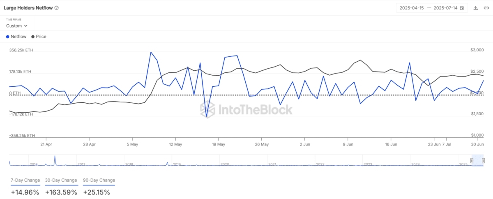Click the 2017 spike in the navigator
Viewport: 493px width, 199px height.
54,158
